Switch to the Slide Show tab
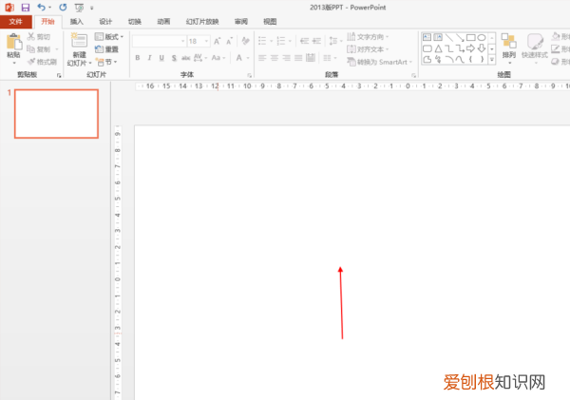 tap(202, 22)
